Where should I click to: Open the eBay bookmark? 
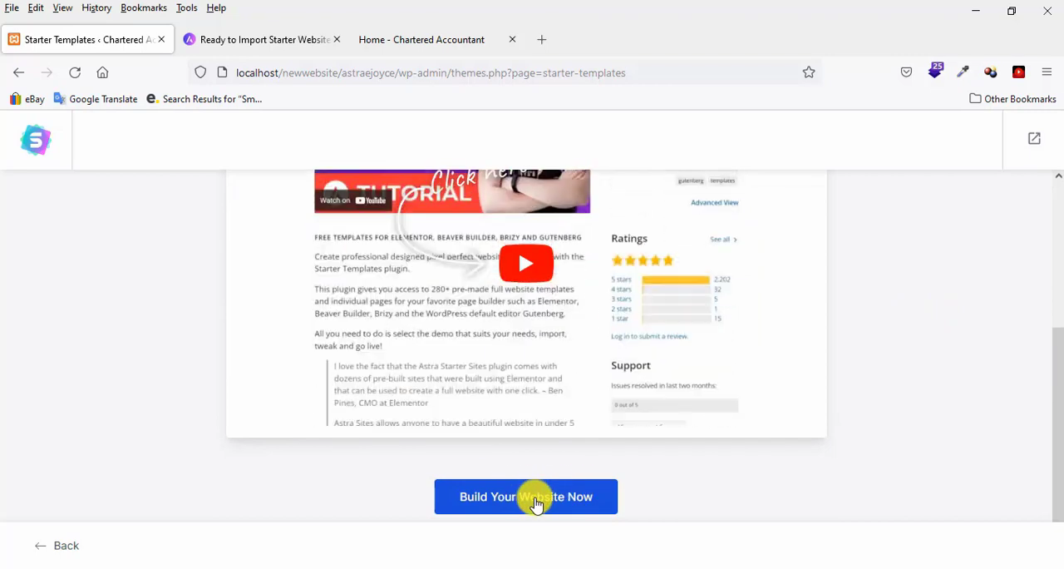pos(27,99)
